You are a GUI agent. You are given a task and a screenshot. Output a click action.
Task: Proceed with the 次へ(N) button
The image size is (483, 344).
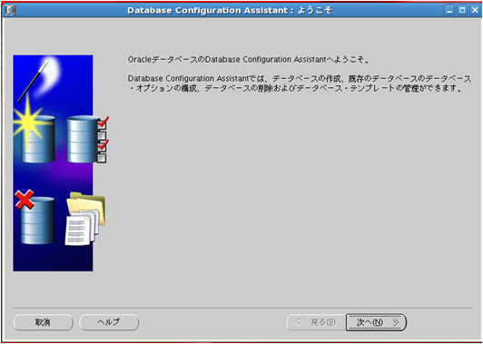click(x=376, y=322)
